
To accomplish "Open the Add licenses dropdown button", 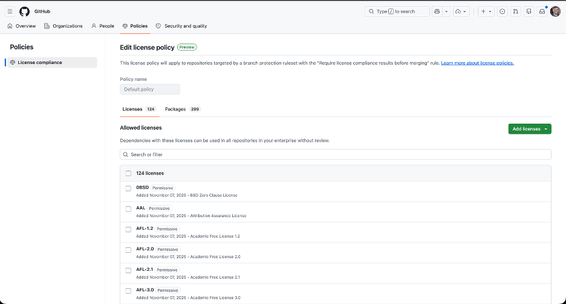I will tap(530, 129).
